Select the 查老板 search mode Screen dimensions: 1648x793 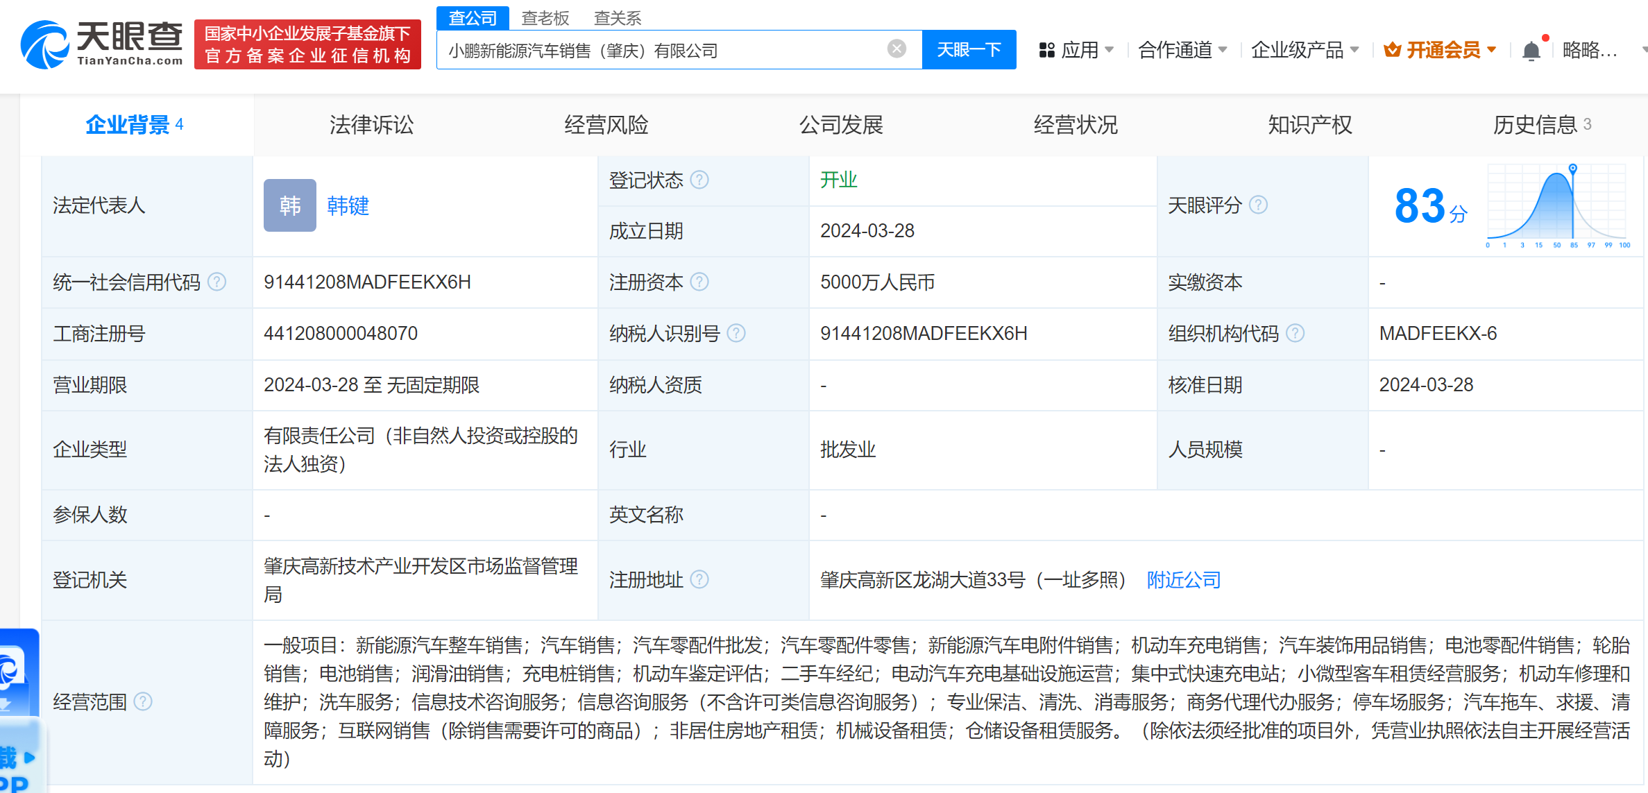(x=545, y=18)
